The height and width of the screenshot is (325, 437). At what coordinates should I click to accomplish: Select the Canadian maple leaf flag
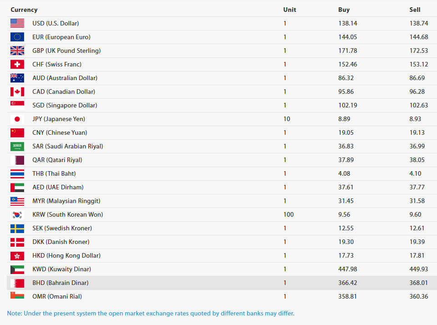click(x=17, y=91)
